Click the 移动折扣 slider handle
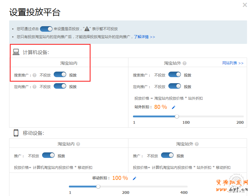The image size is (251, 196). [98, 187]
